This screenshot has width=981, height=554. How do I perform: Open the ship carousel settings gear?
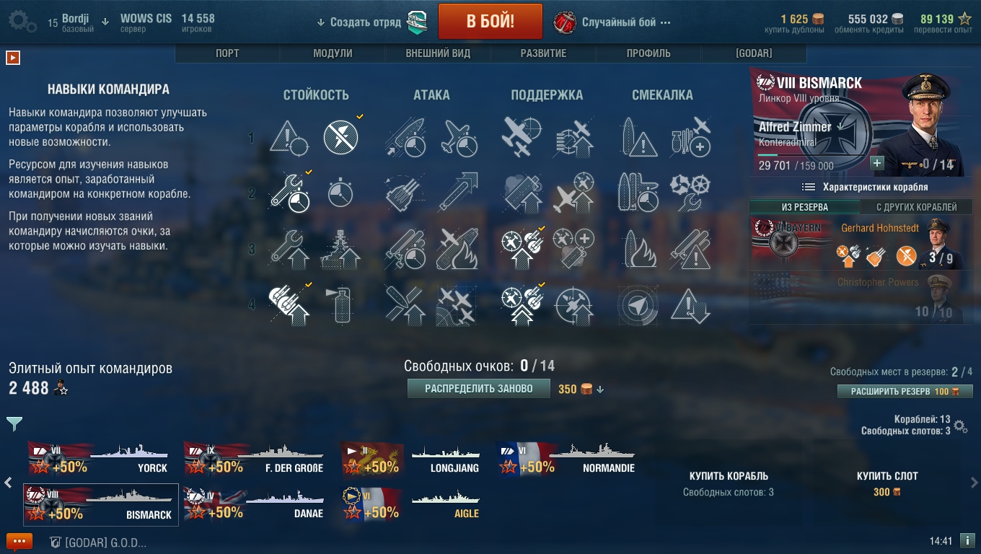coord(961,426)
